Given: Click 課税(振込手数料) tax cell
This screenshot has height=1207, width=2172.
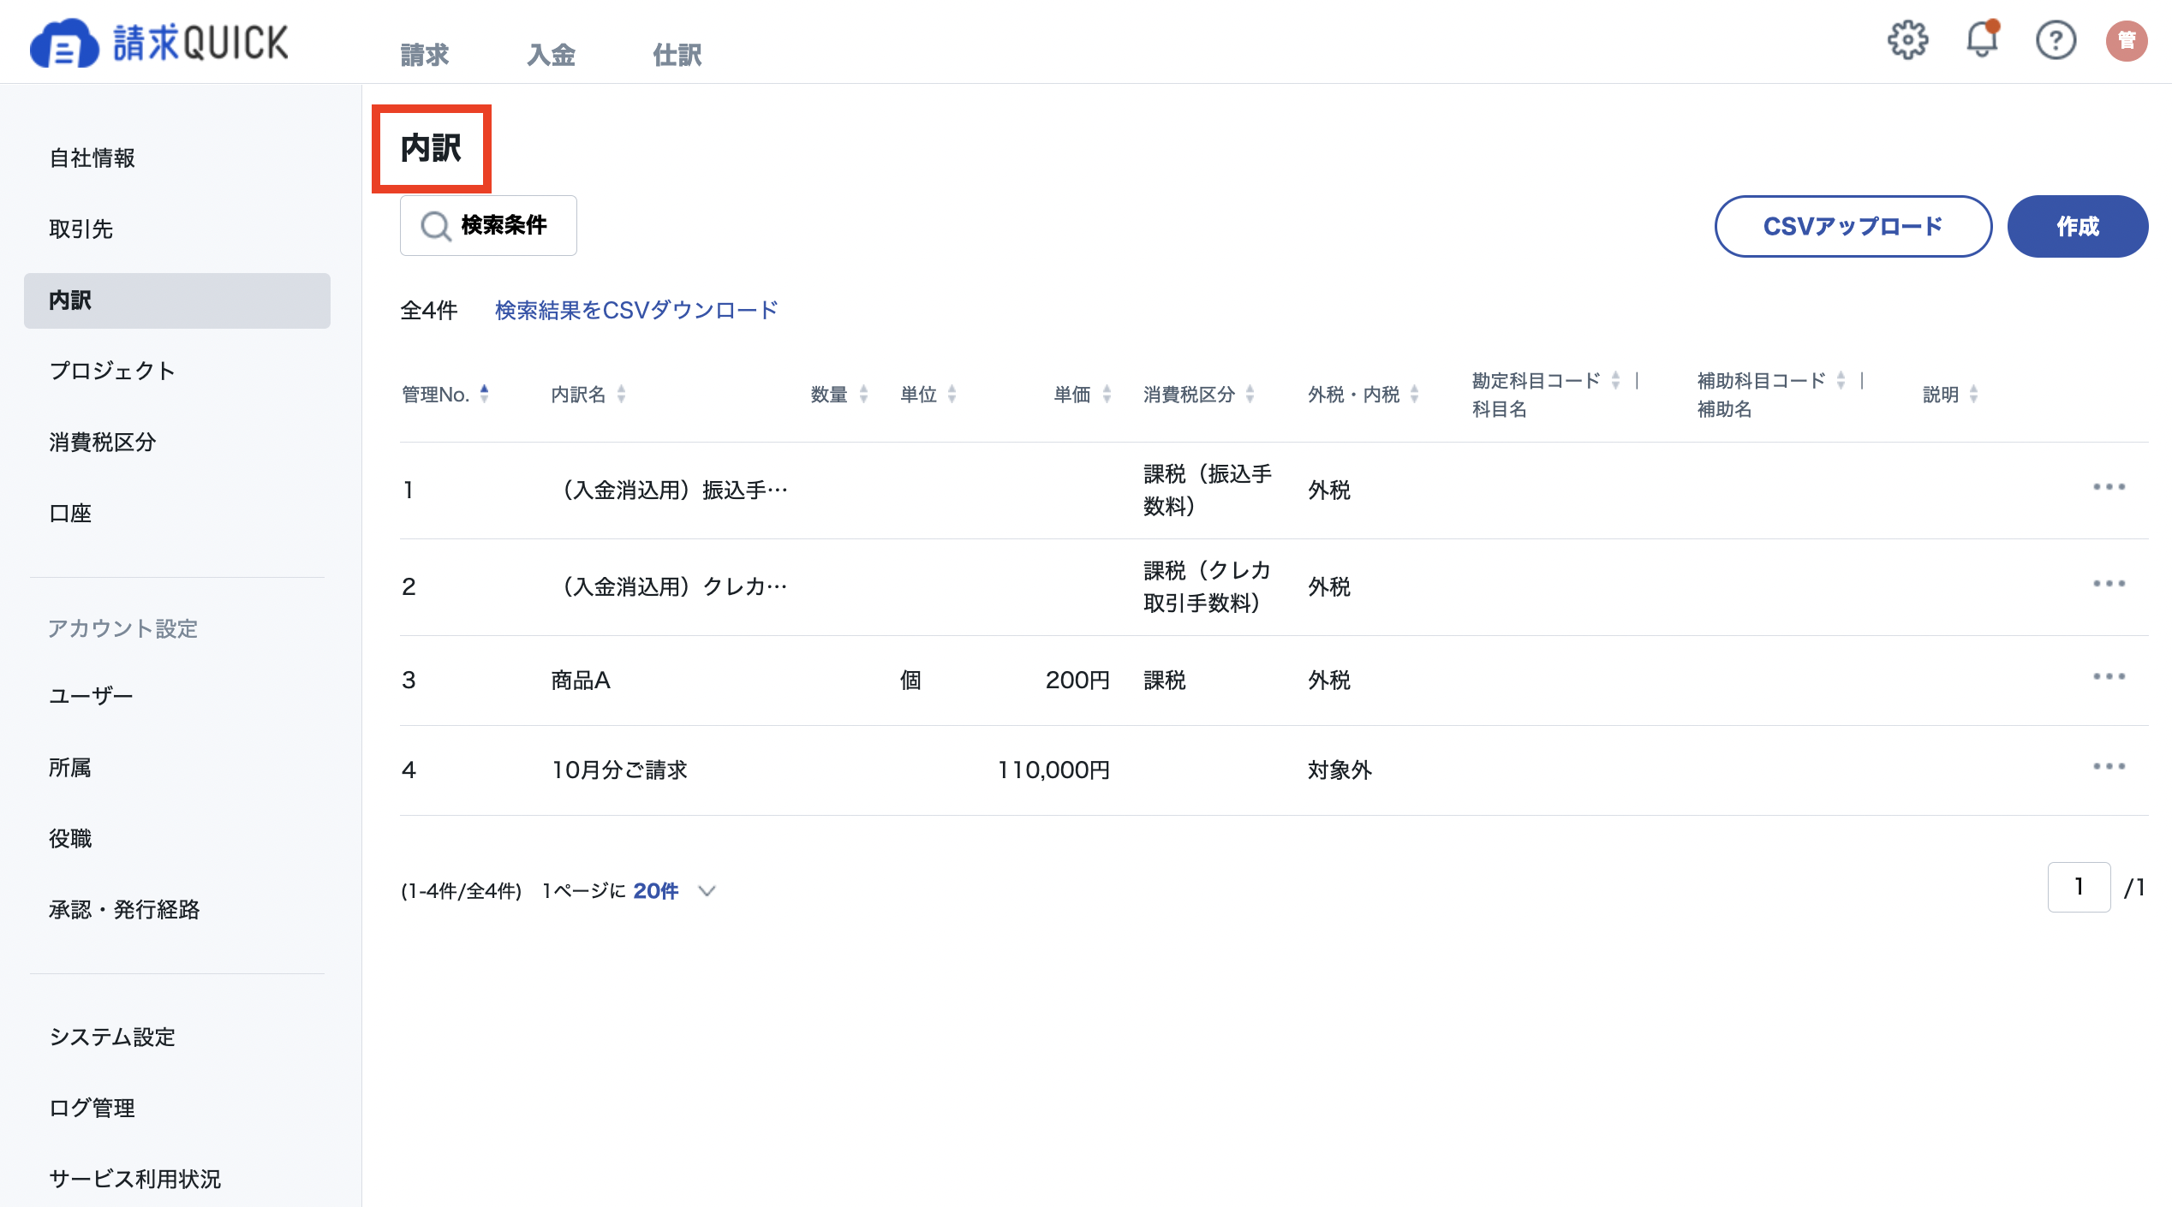Looking at the screenshot, I should point(1208,491).
